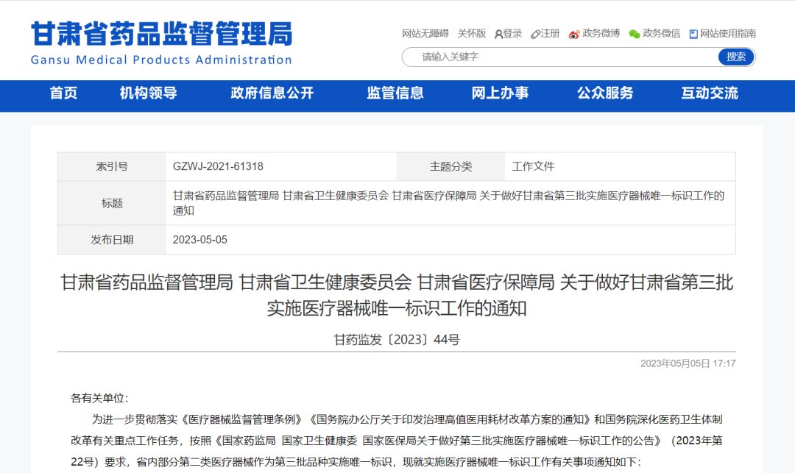Open the 机构领导 menu item

point(148,93)
